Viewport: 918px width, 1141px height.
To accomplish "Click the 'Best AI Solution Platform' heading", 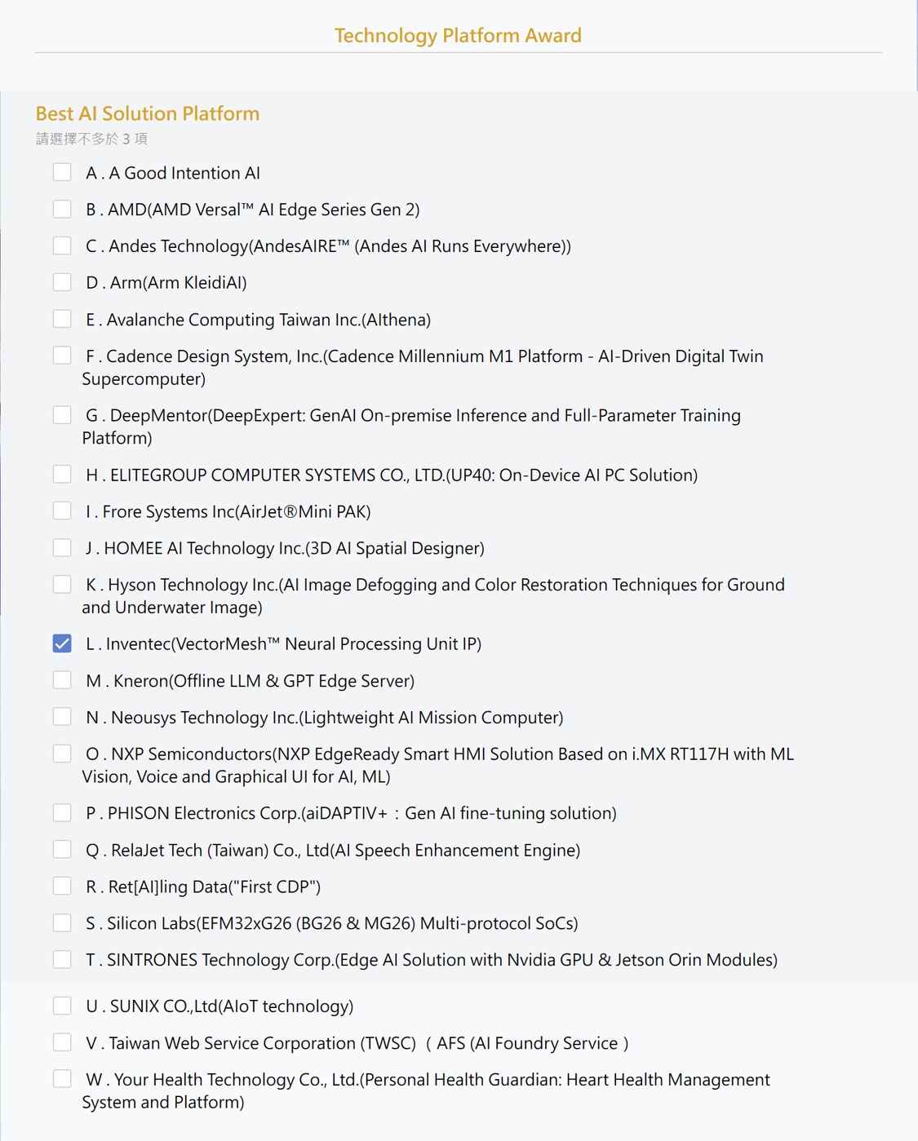I will tap(148, 113).
